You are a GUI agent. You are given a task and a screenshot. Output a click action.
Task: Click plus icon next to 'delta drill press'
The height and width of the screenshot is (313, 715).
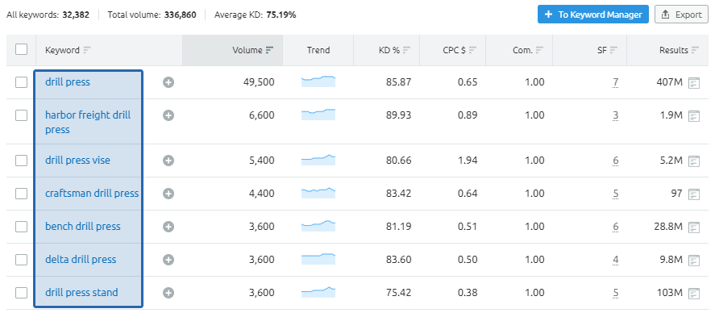pos(168,260)
